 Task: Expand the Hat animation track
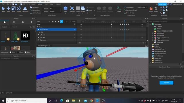[40, 32]
